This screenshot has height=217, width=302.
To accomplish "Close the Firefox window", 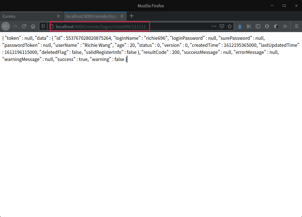I will click(296, 6).
